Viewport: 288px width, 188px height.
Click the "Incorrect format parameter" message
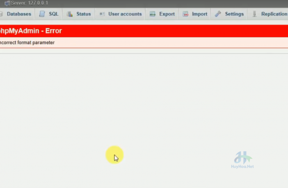click(x=27, y=43)
